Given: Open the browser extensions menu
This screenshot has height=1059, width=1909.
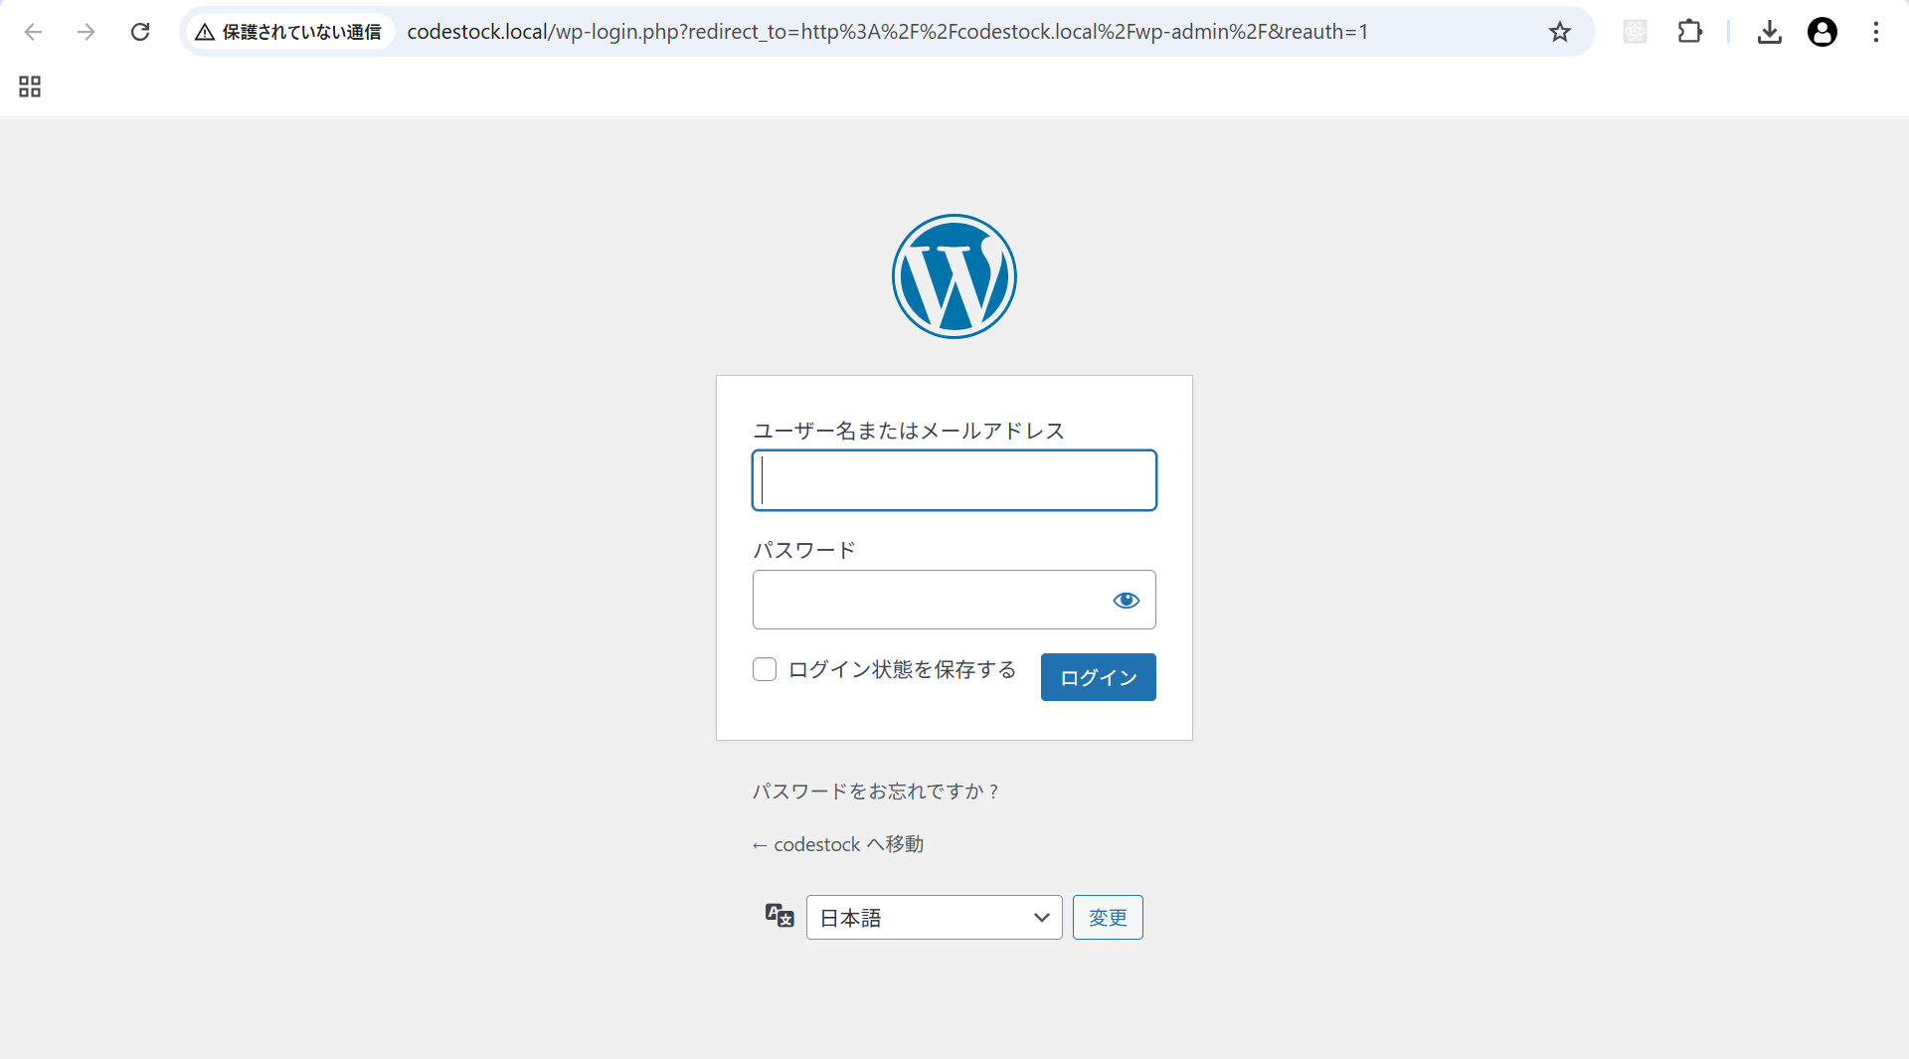Looking at the screenshot, I should [x=1690, y=32].
